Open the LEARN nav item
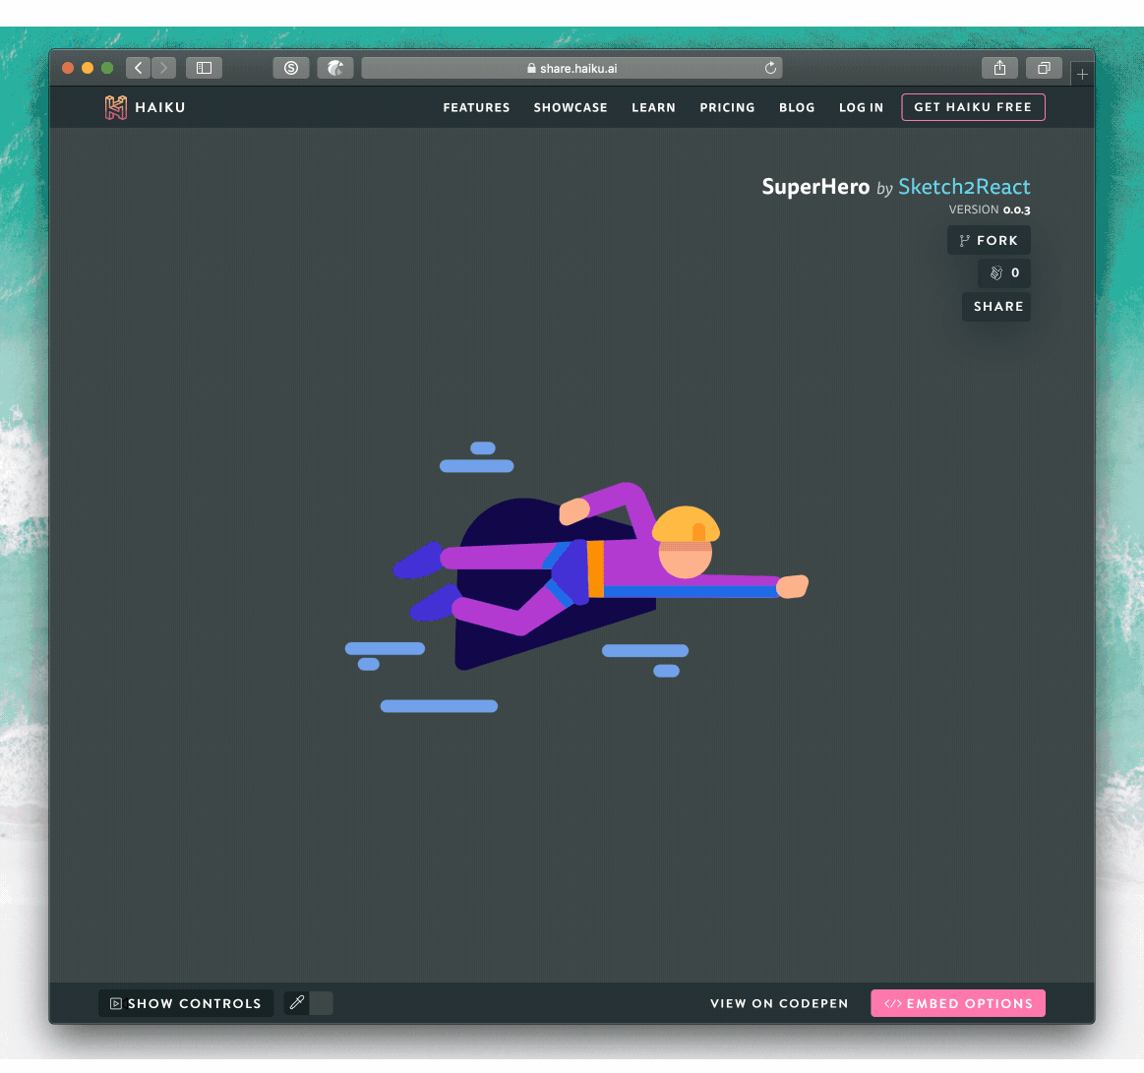 (x=654, y=107)
